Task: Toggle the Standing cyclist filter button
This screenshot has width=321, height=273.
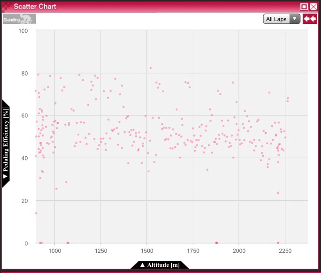Action: coord(19,19)
